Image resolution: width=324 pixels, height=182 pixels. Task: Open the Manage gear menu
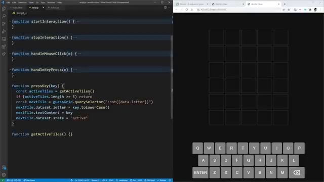point(4,175)
